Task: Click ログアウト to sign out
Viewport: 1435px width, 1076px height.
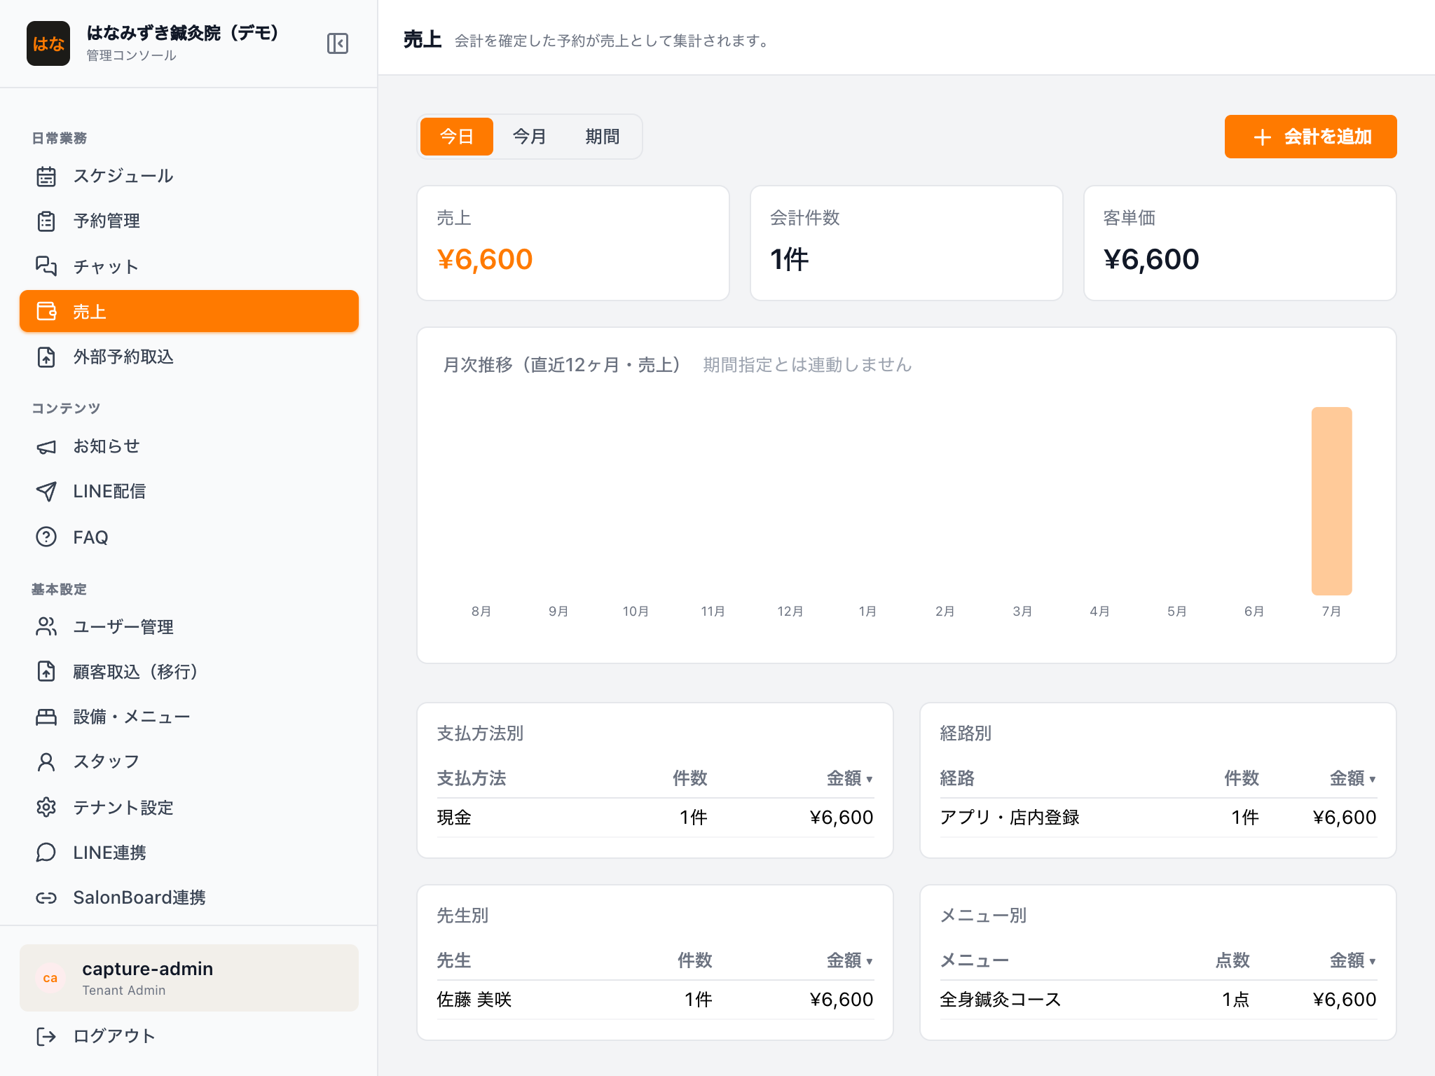Action: coord(189,1036)
